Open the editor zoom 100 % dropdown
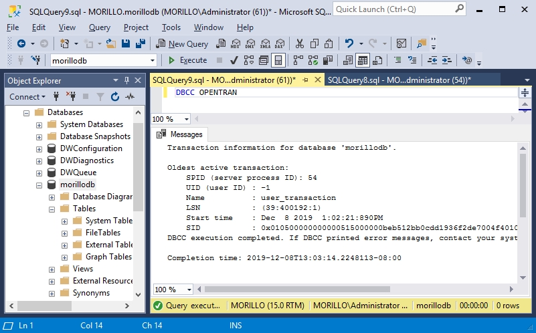Screen dimensions: 536x333 tap(186, 119)
